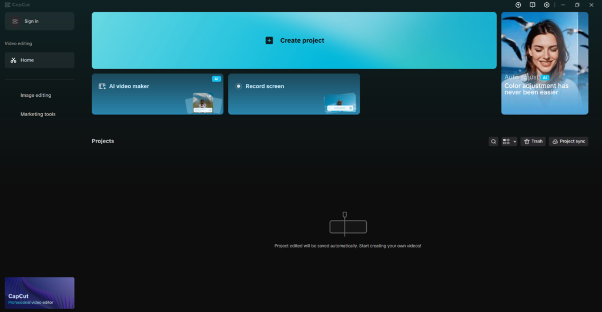The width and height of the screenshot is (602, 312).
Task: Click the AI video maker film icon
Action: tap(102, 86)
